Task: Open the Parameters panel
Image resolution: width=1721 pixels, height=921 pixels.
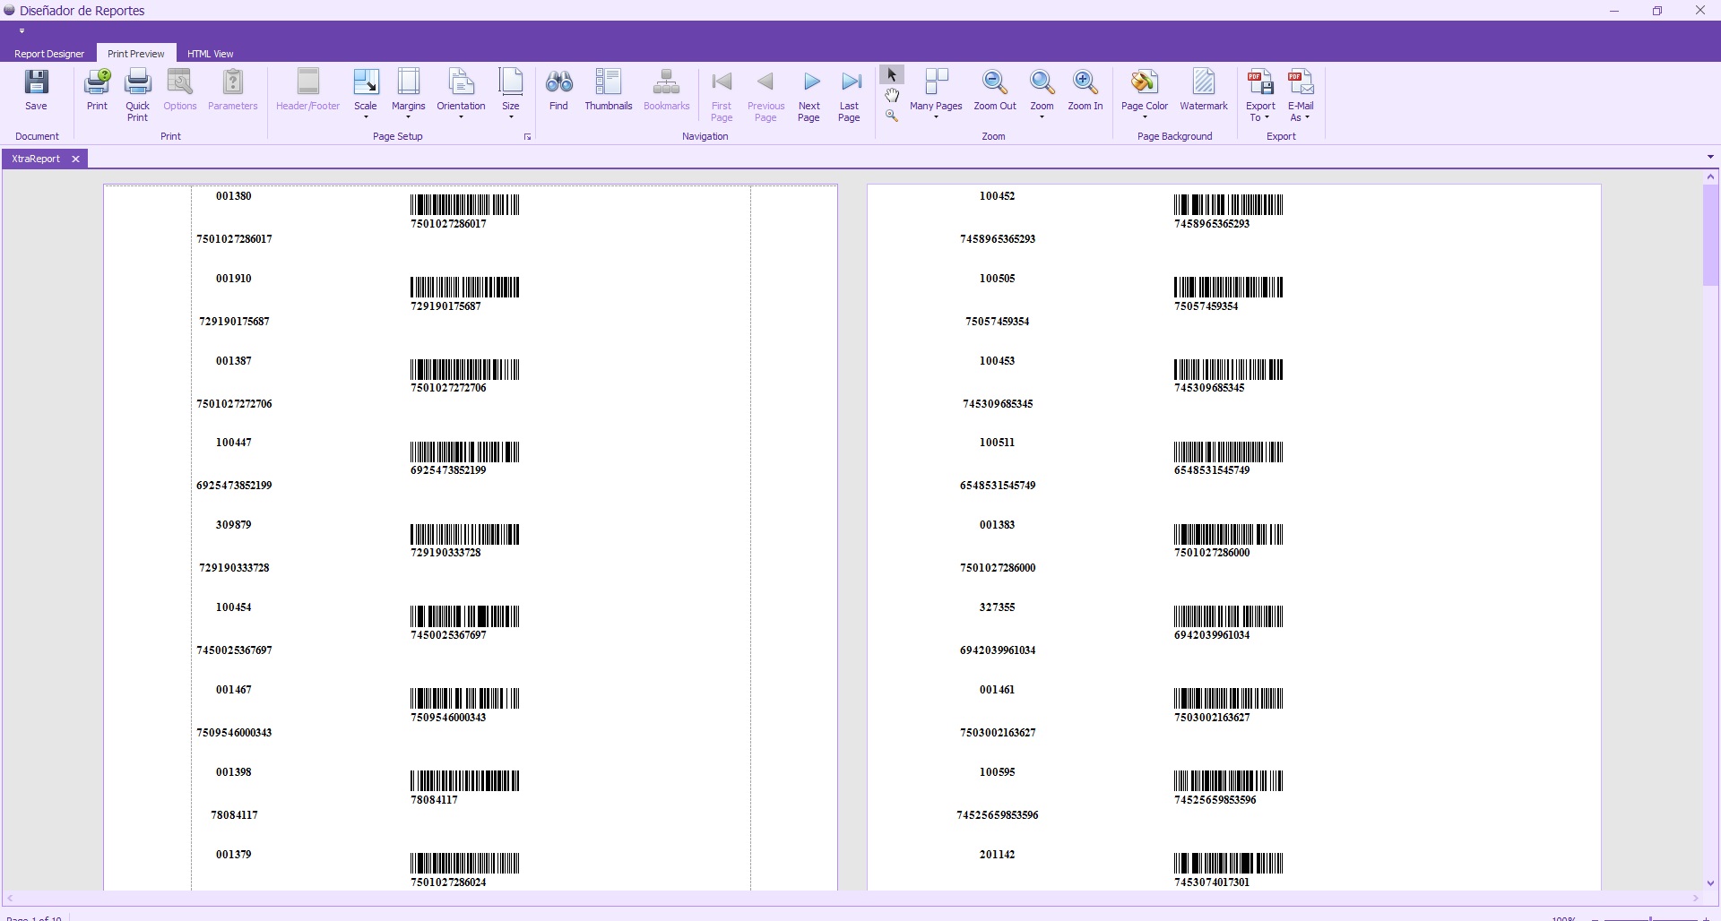Action: [x=233, y=90]
